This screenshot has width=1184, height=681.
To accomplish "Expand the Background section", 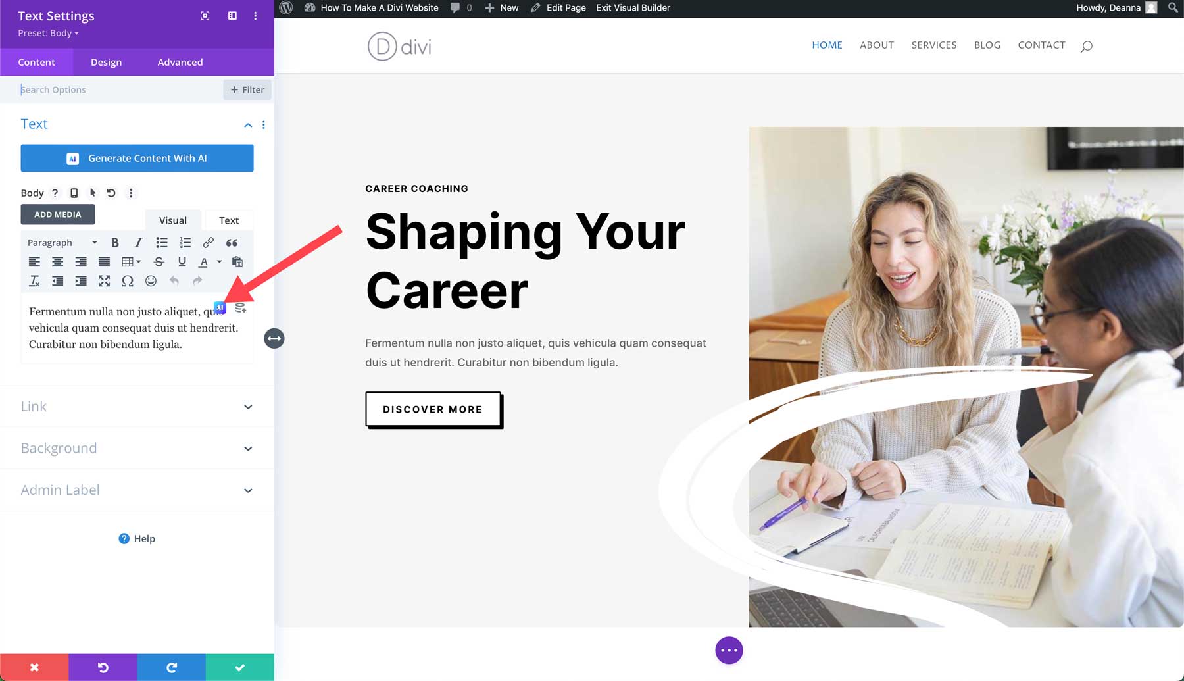I will click(x=137, y=448).
